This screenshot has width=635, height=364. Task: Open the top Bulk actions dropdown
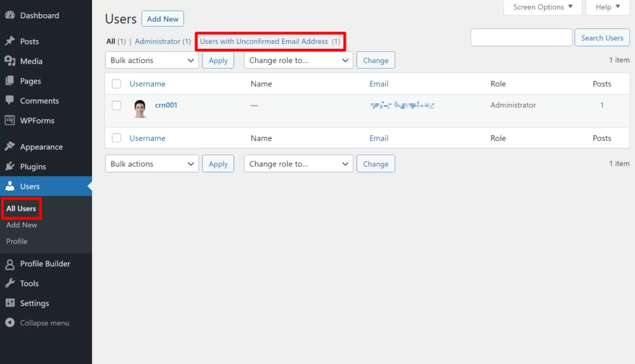pyautogui.click(x=152, y=60)
